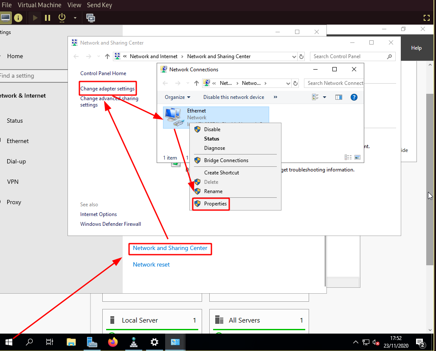This screenshot has height=351, width=436.
Task: Open the View menu
Action: click(x=74, y=5)
